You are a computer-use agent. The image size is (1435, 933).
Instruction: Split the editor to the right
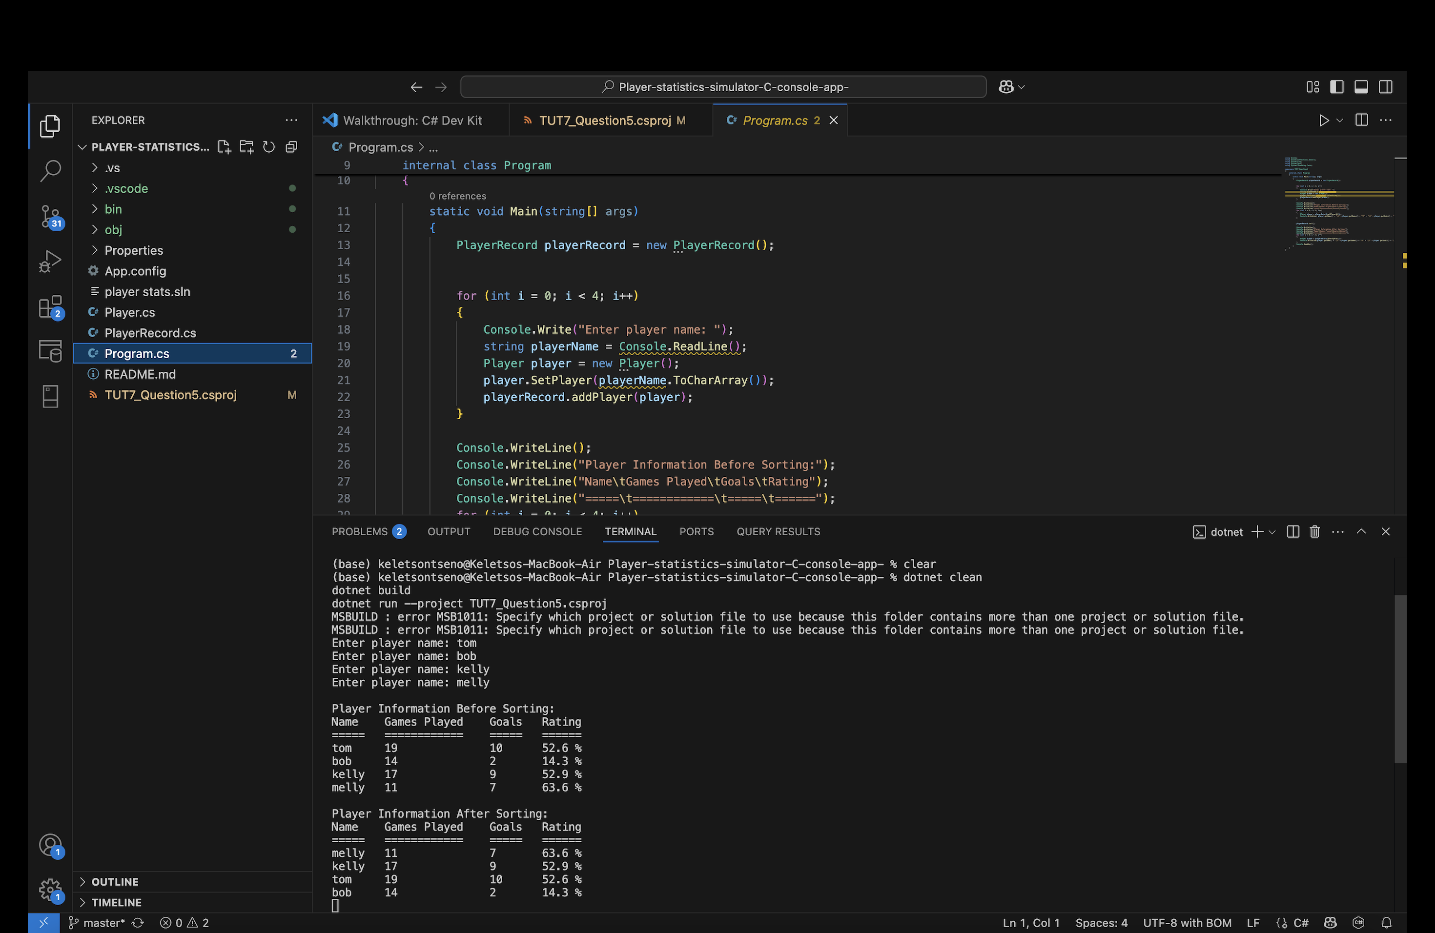[1361, 120]
